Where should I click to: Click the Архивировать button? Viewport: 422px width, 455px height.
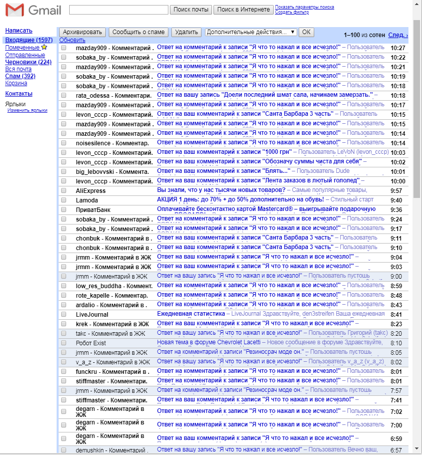[82, 32]
